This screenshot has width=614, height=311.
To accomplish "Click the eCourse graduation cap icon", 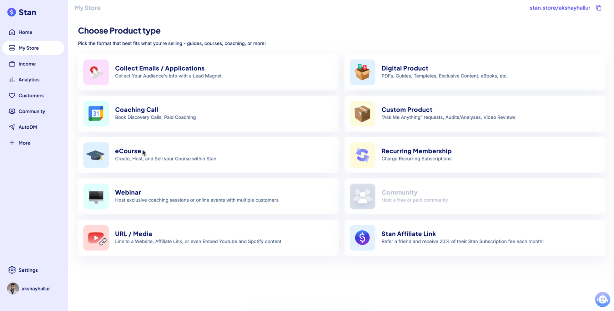I will tap(96, 155).
